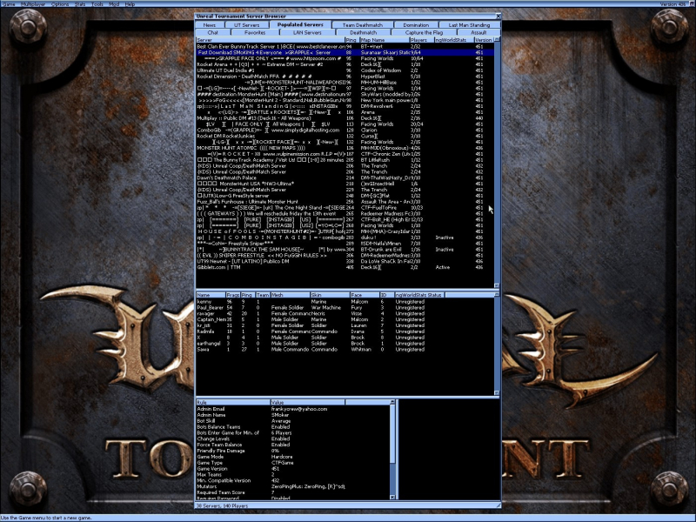696x522 pixels.
Task: Select Dawn's Deathmatch Palace server
Action: pyautogui.click(x=345, y=177)
